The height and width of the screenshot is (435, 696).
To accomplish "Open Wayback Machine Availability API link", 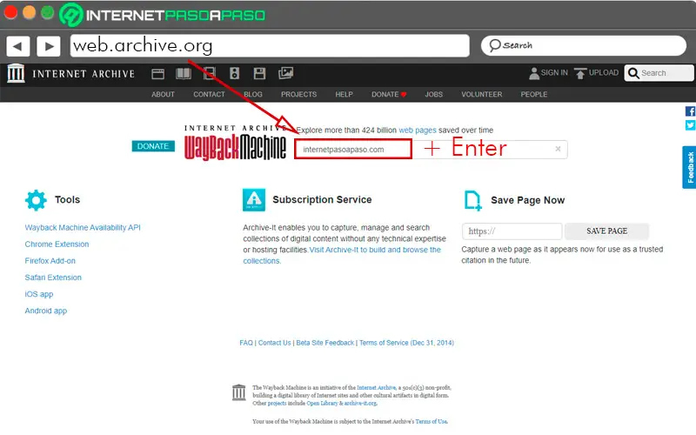I will (x=83, y=227).
